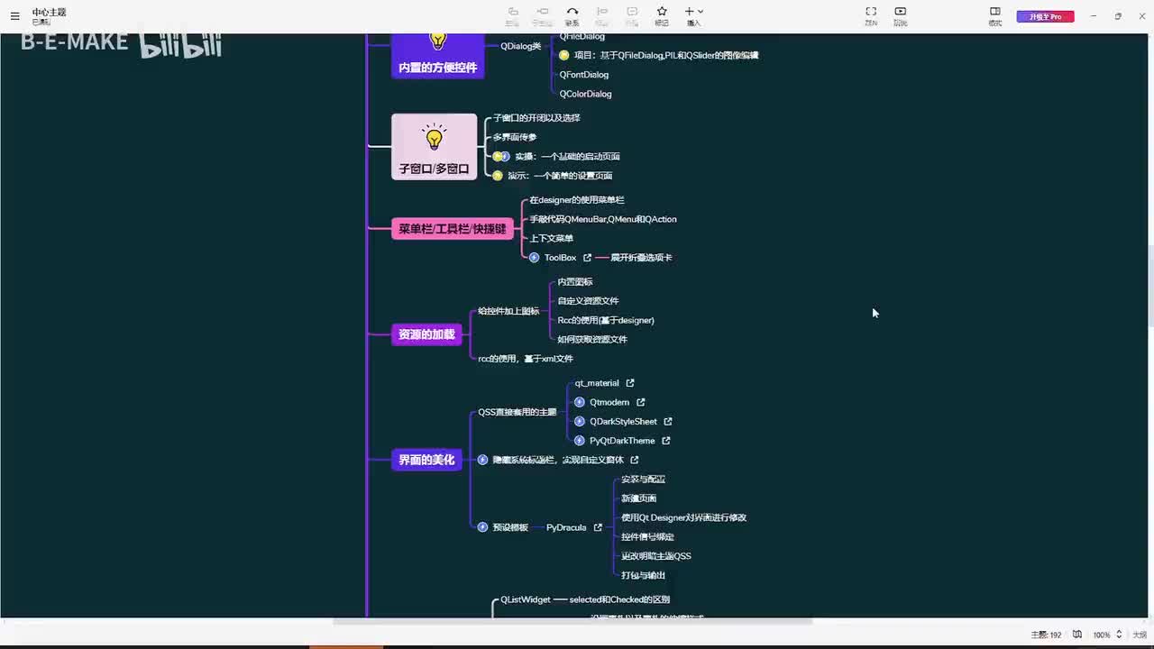Select the selected和Checked的区别 subtopic
Image resolution: width=1154 pixels, height=649 pixels.
619,599
